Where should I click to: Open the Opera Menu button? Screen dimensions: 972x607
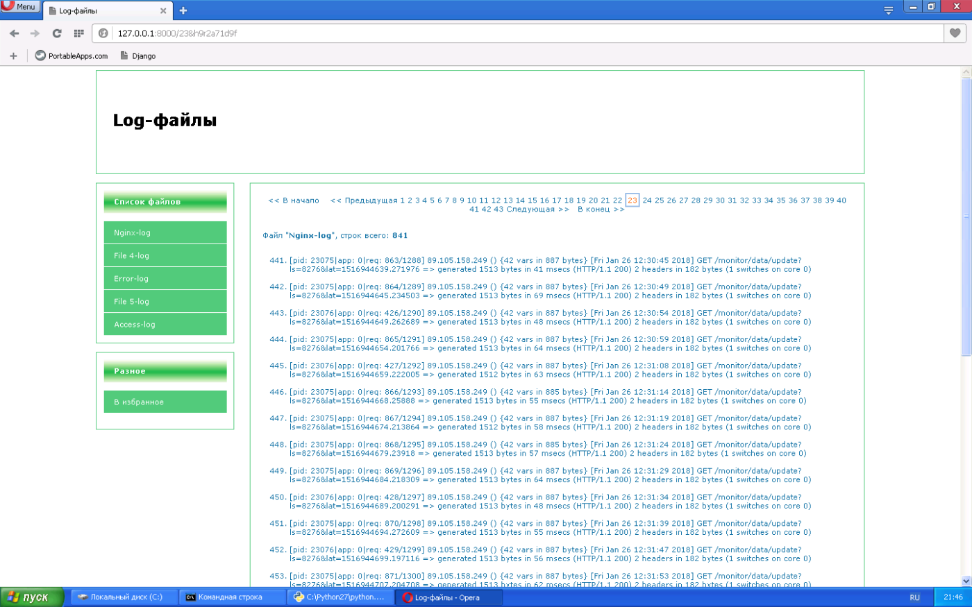point(20,6)
